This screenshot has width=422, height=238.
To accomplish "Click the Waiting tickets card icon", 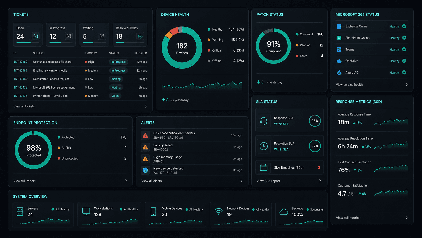I will tap(102, 36).
